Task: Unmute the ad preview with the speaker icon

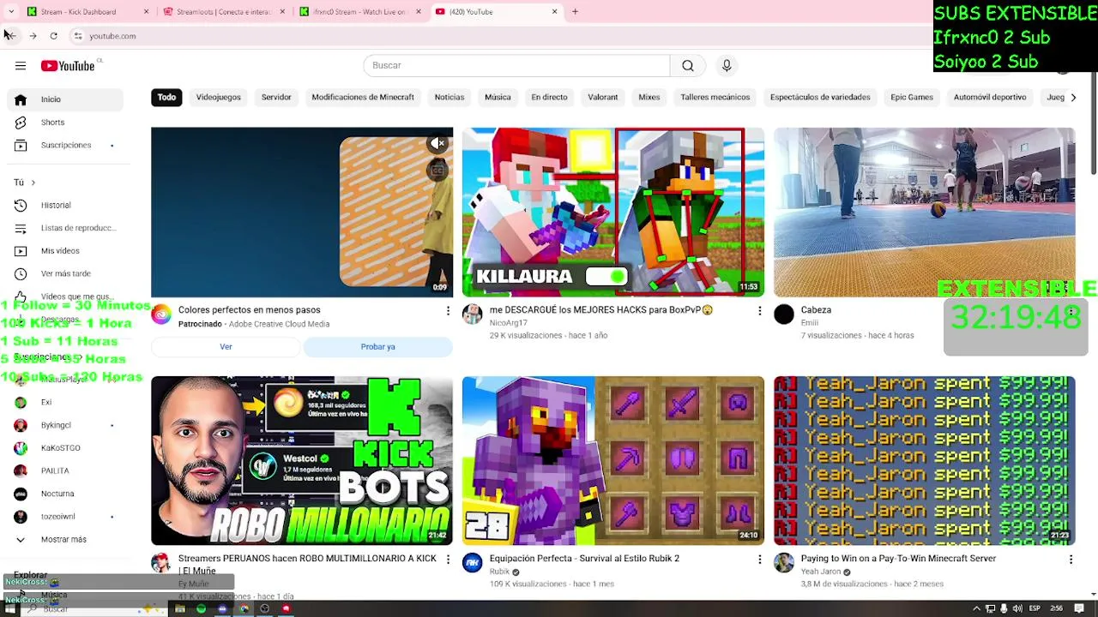Action: point(438,144)
